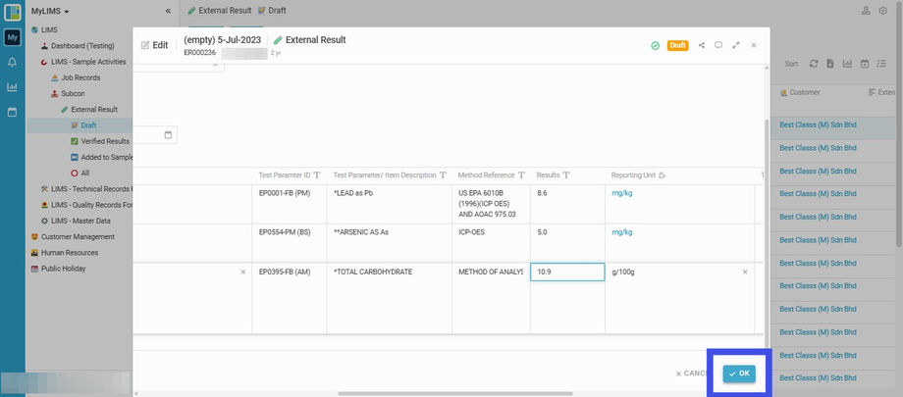
Task: Click the orange Draft status badge
Action: tap(678, 45)
